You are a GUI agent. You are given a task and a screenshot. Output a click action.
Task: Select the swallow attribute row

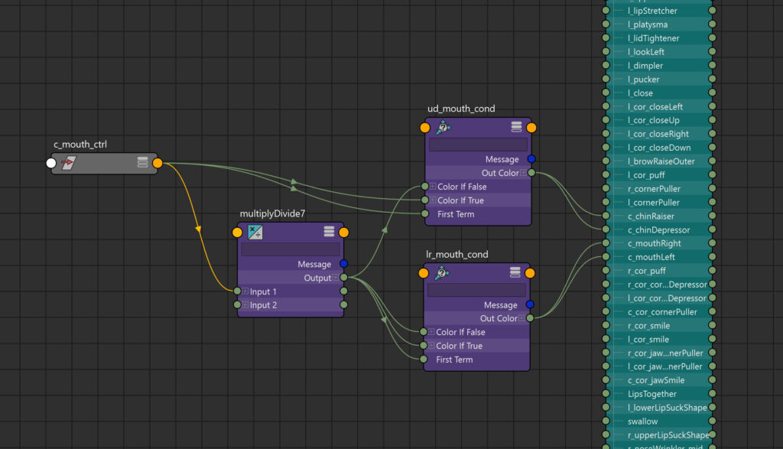click(x=659, y=421)
